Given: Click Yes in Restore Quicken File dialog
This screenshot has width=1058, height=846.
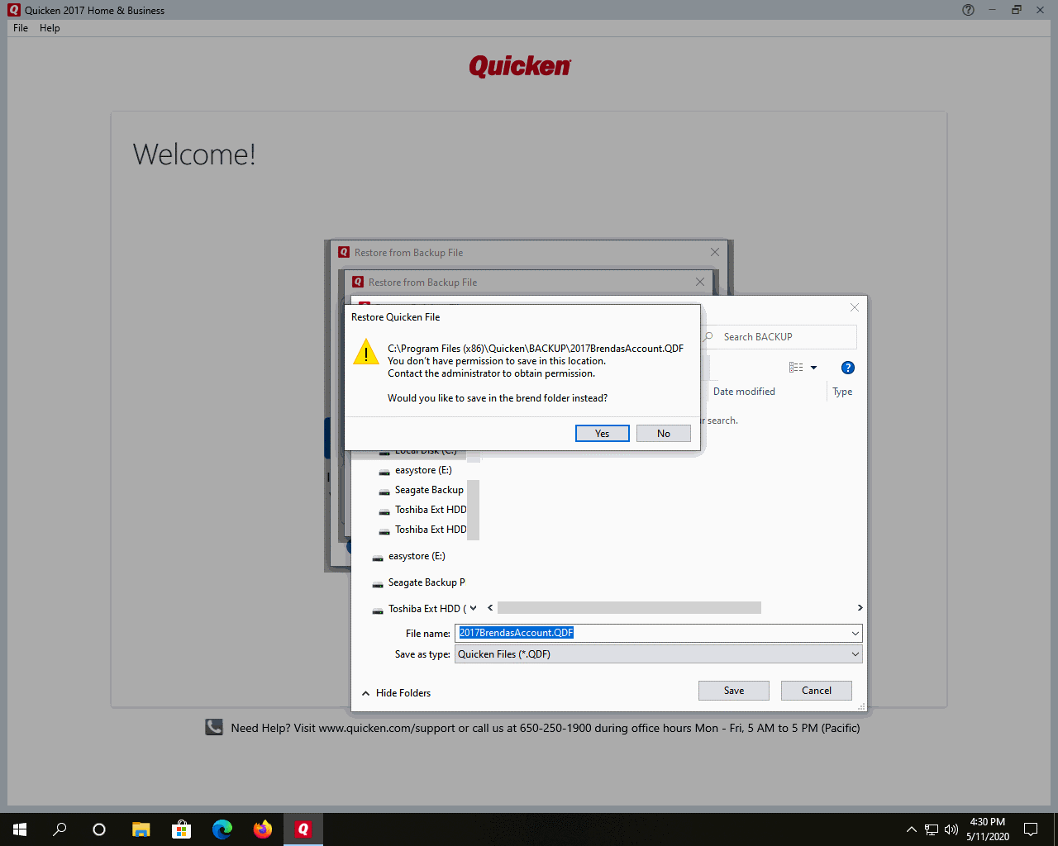Looking at the screenshot, I should [x=602, y=434].
